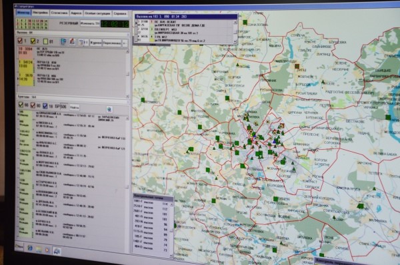Click the orange square map marker near Липцы

point(297,67)
